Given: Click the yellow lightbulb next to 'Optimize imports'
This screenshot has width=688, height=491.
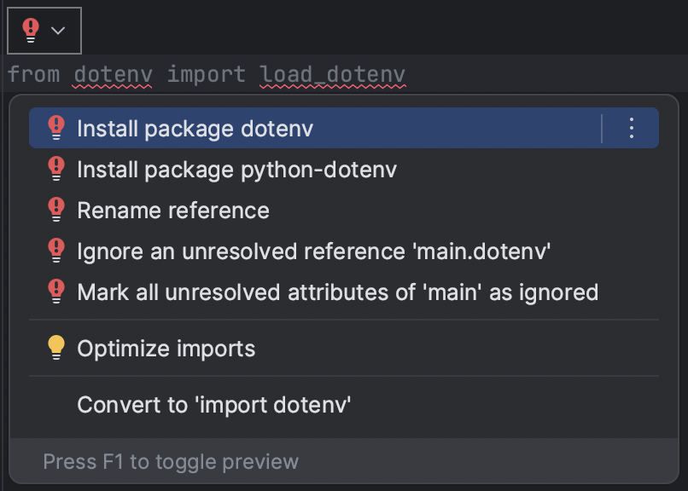Looking at the screenshot, I should (x=56, y=347).
